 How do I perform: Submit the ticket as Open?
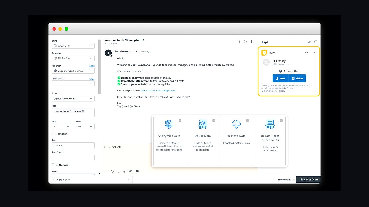308,180
